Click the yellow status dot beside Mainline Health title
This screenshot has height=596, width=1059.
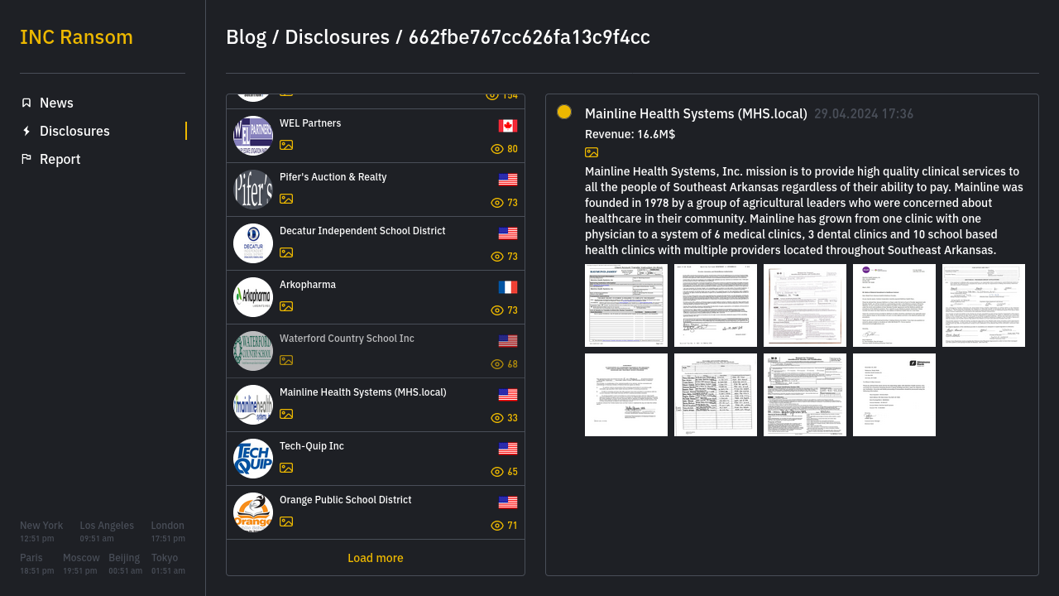(x=564, y=112)
